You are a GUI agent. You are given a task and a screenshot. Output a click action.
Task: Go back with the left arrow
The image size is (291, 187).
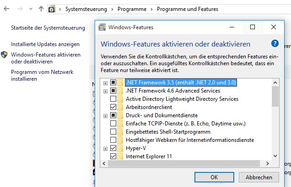6,9
